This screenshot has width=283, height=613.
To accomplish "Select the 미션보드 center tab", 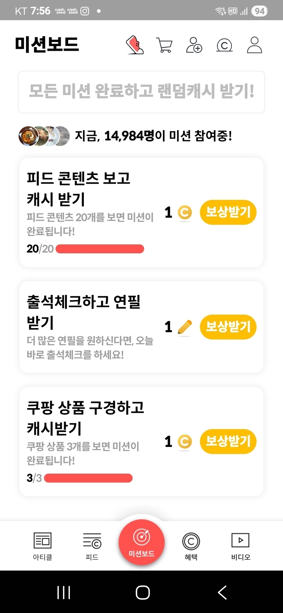I will pyautogui.click(x=141, y=542).
